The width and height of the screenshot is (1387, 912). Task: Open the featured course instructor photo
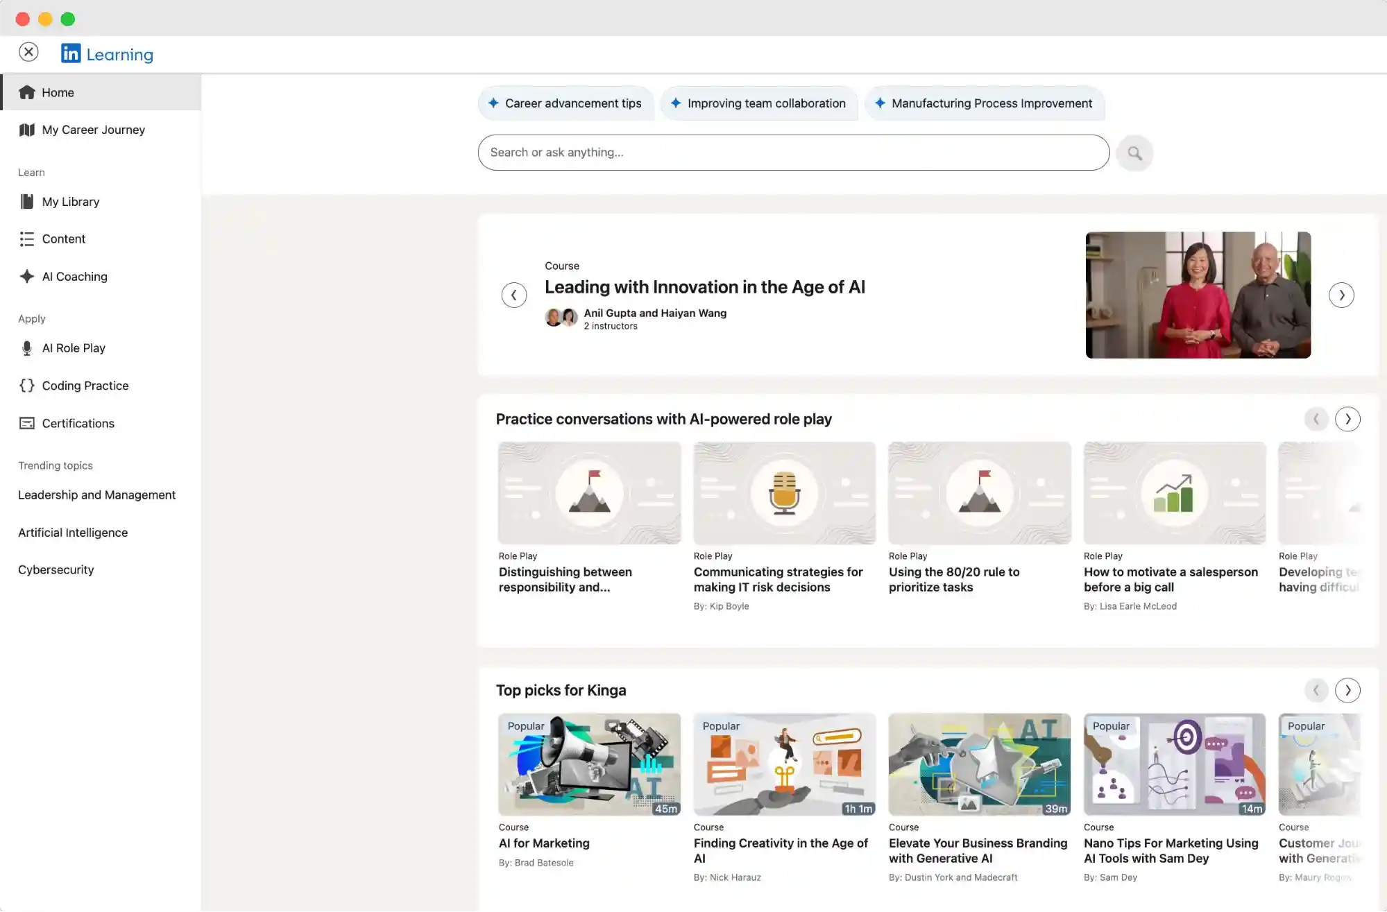click(x=1198, y=295)
